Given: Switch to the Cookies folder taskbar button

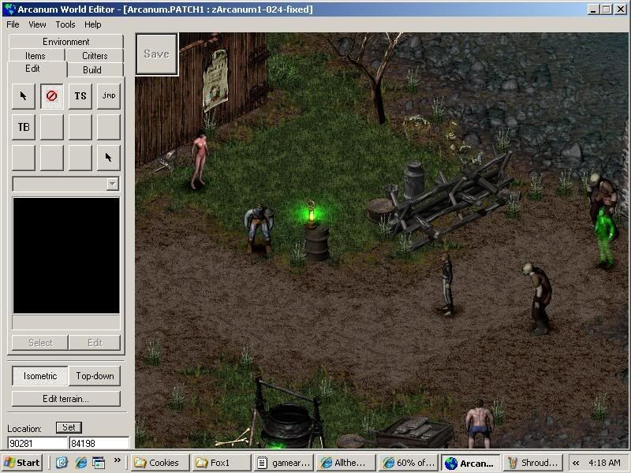Looking at the screenshot, I should [x=159, y=463].
